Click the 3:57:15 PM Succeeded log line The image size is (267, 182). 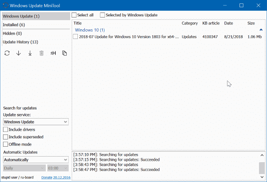[x=116, y=160]
